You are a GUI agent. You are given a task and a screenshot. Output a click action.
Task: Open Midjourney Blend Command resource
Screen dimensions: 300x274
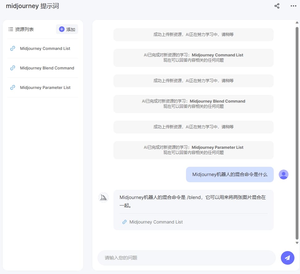47,68
